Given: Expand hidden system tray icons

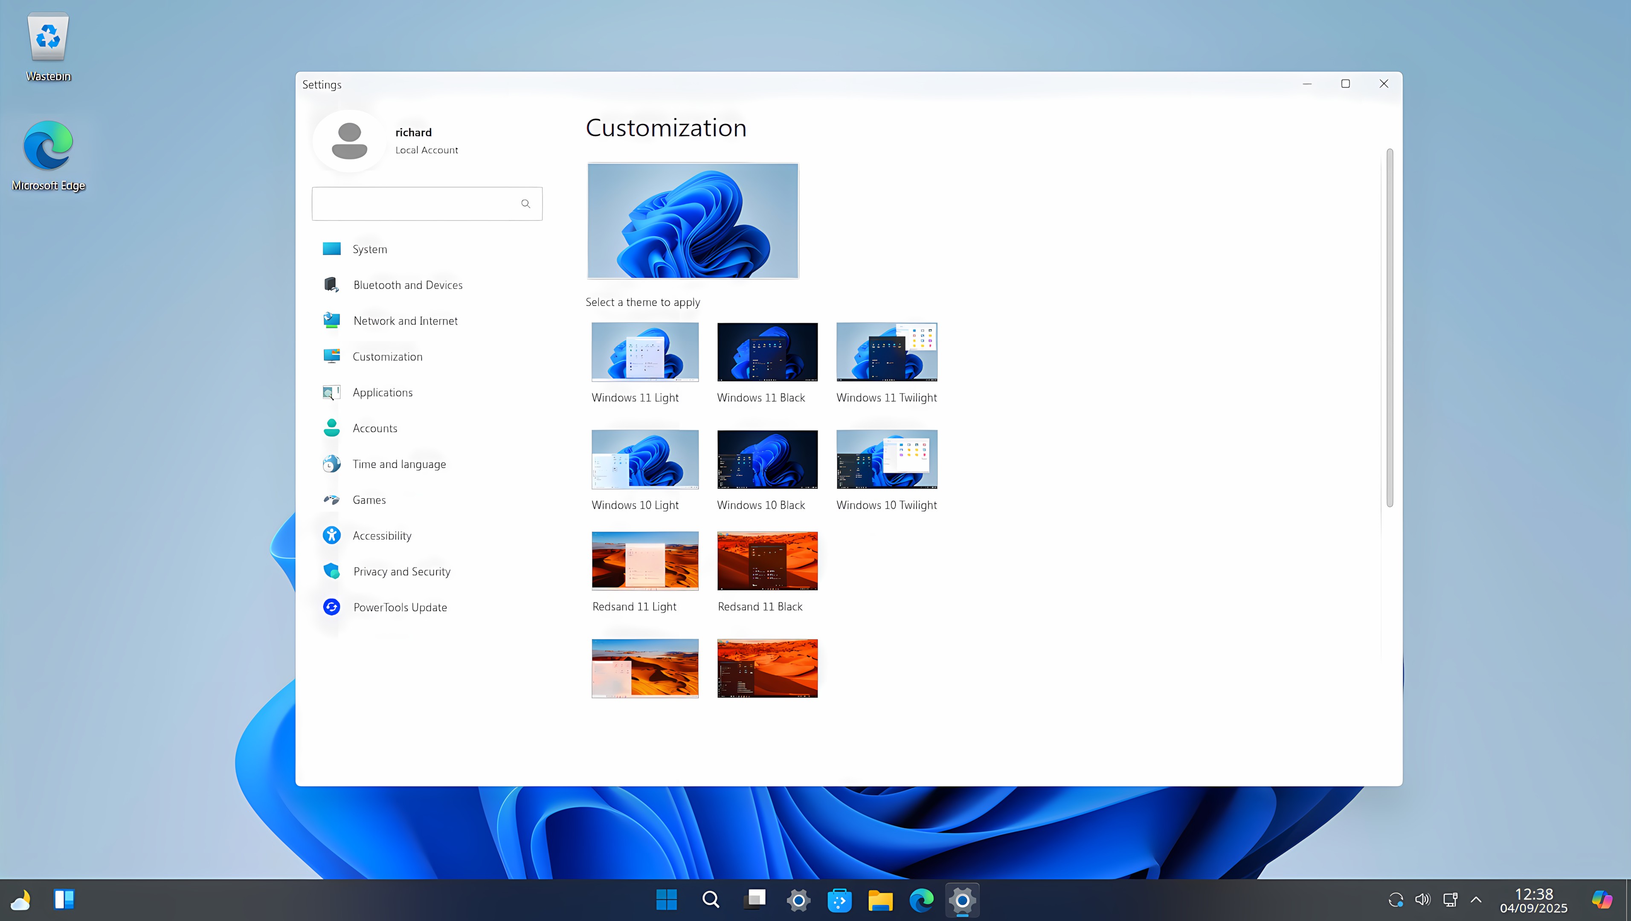Looking at the screenshot, I should tap(1477, 900).
